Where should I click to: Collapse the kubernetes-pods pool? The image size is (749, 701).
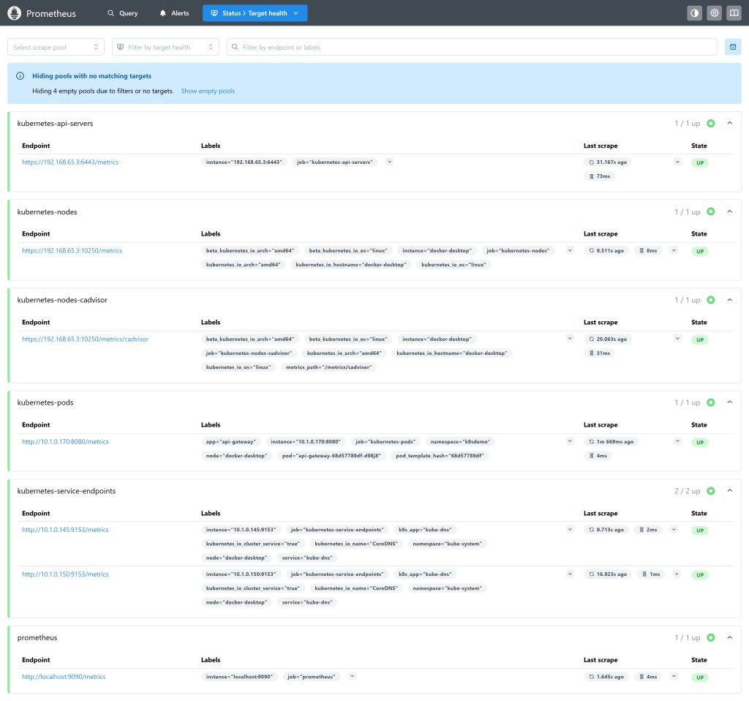[x=729, y=402]
